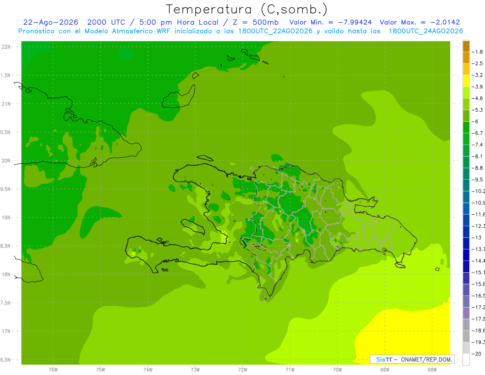This screenshot has width=485, height=375.
Task: Pick the blue swatch between -11.6 and -12.3
Action: (466, 220)
